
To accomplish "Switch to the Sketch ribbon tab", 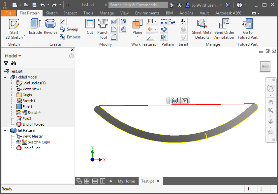I will pyautogui.click(x=51, y=13).
